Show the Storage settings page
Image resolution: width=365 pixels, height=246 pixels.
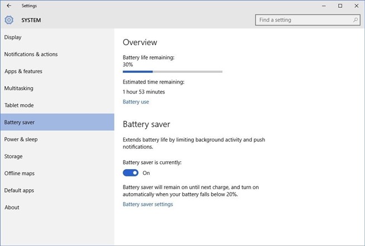click(x=13, y=156)
